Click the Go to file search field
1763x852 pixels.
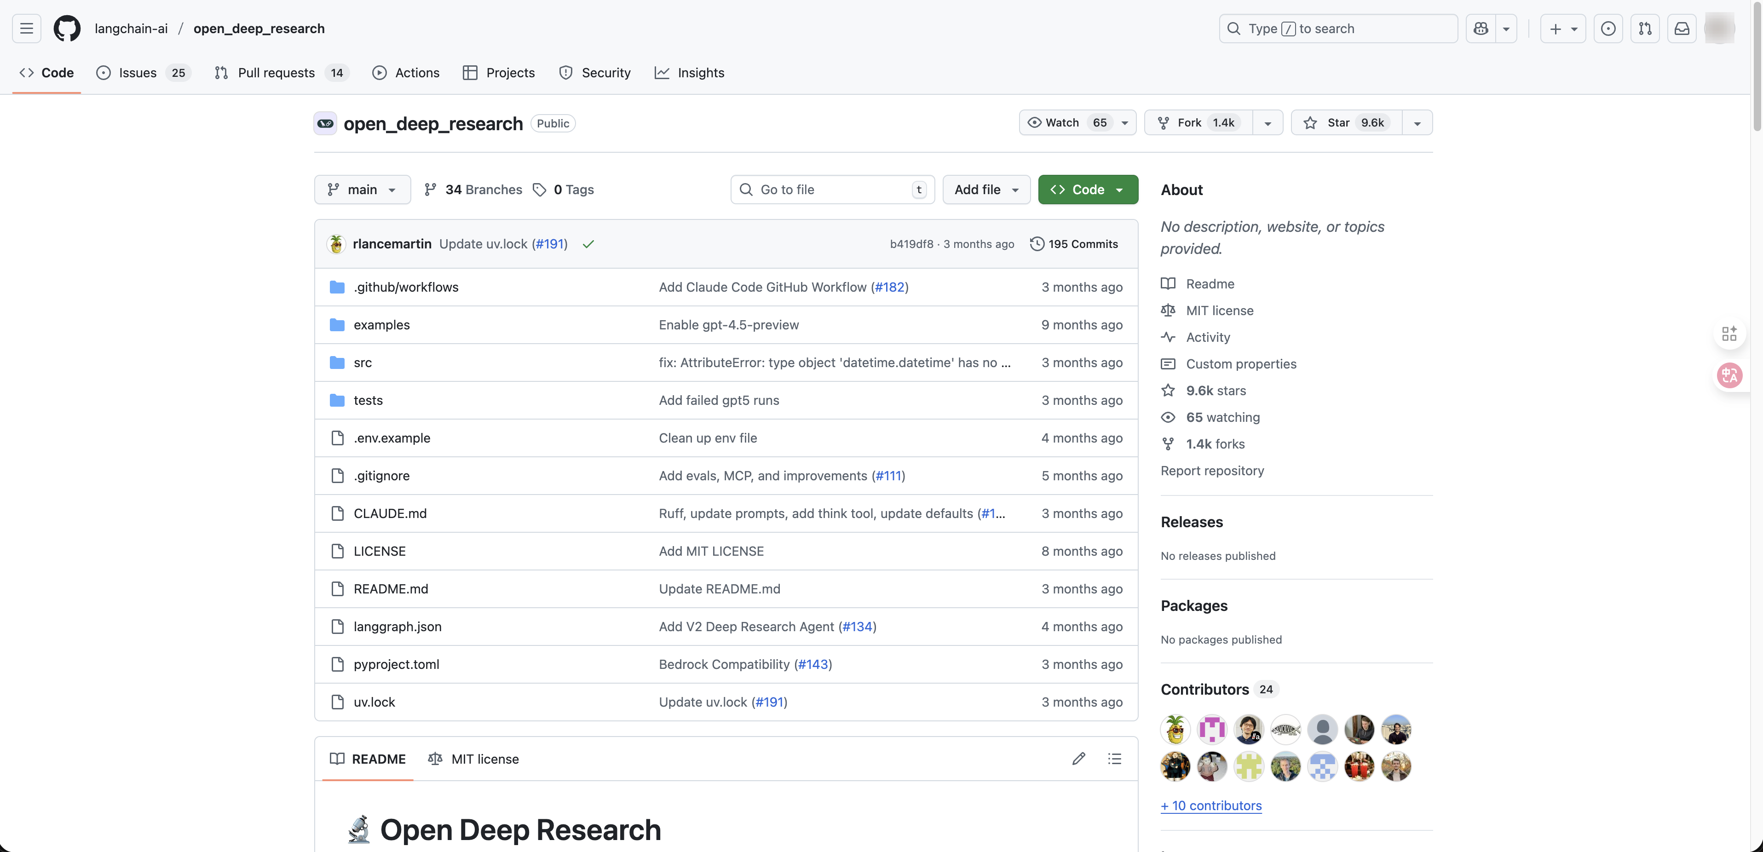833,190
